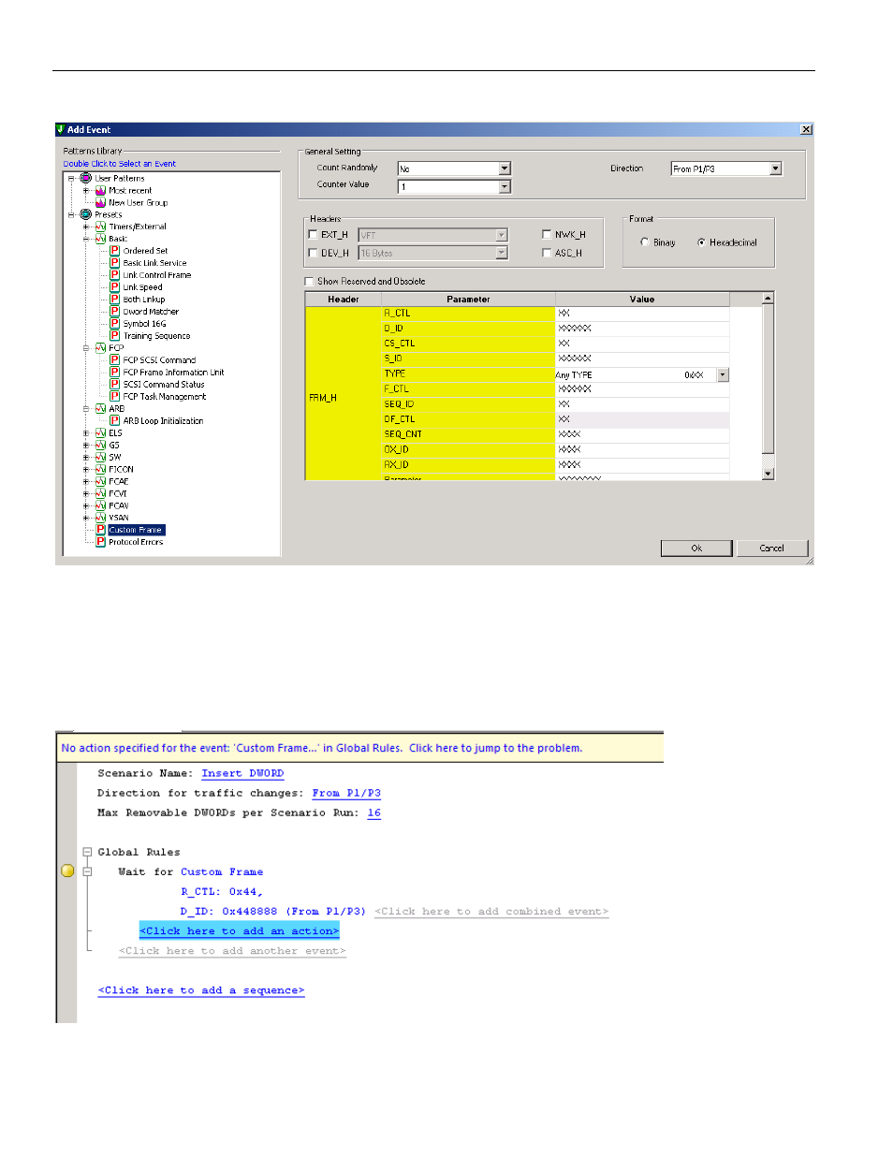The width and height of the screenshot is (893, 1156).
Task: Click the Value column header
Action: 642,300
